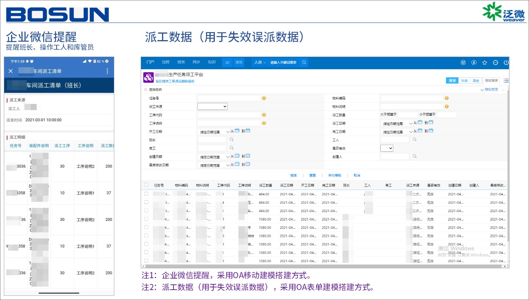
Task: Open the 开工日期 end calendar icon
Action: (248, 131)
